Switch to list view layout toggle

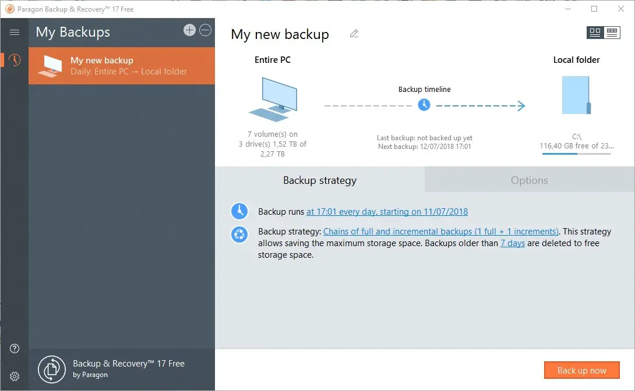tap(612, 33)
